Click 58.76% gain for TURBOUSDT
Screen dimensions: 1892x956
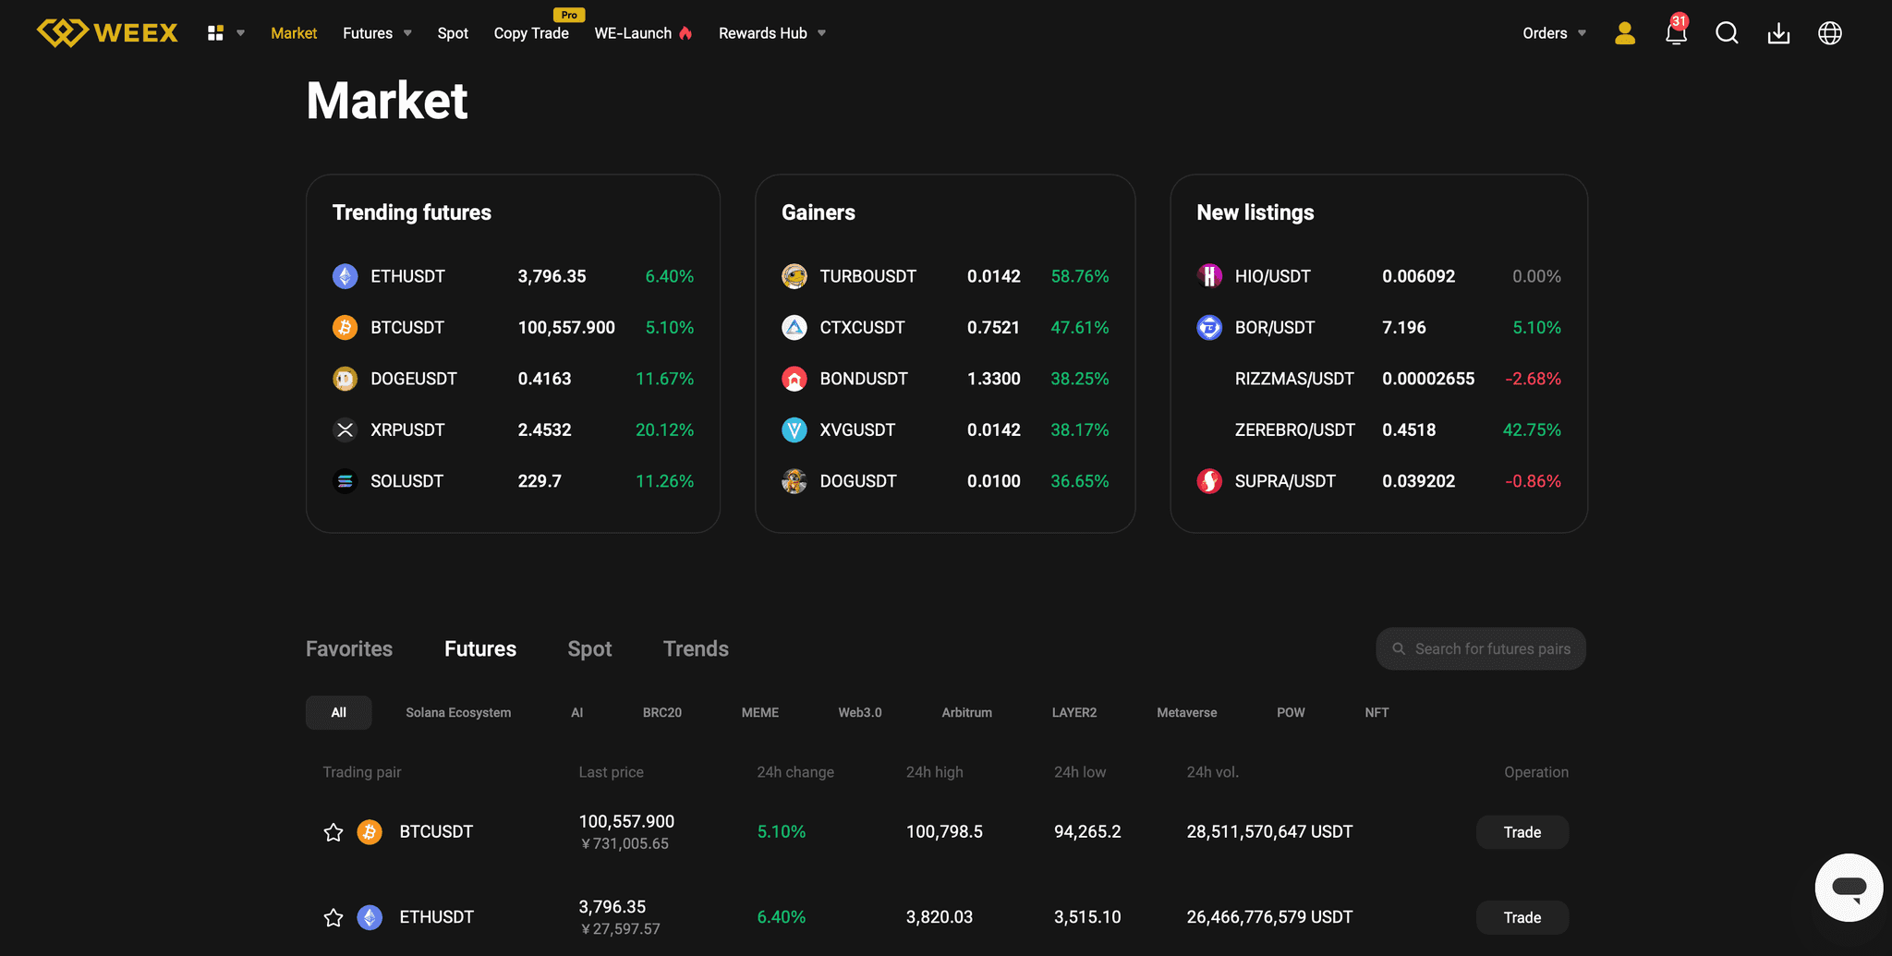pos(1080,276)
